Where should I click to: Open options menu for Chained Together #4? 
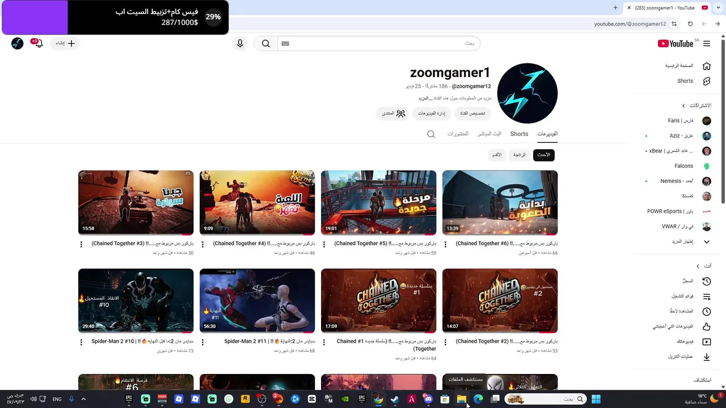(202, 244)
